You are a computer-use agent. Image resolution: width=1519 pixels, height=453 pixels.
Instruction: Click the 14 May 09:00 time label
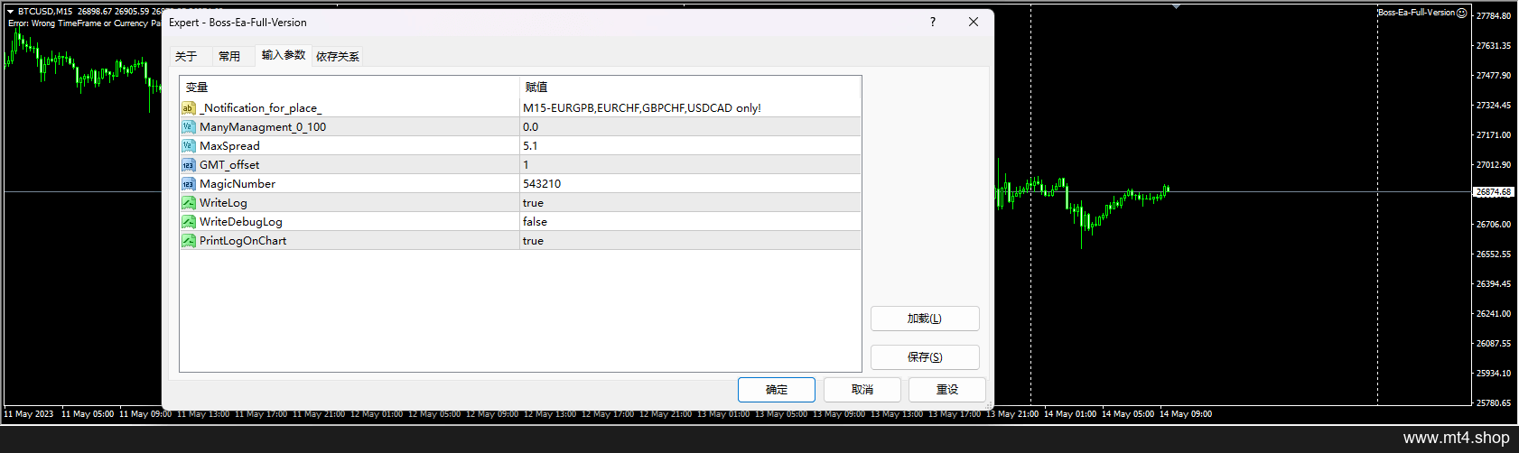(x=1186, y=414)
